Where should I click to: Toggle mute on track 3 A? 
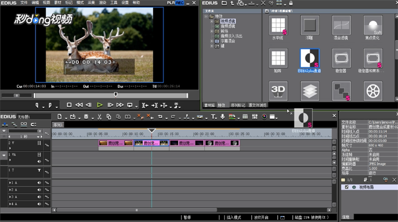(x=39, y=197)
